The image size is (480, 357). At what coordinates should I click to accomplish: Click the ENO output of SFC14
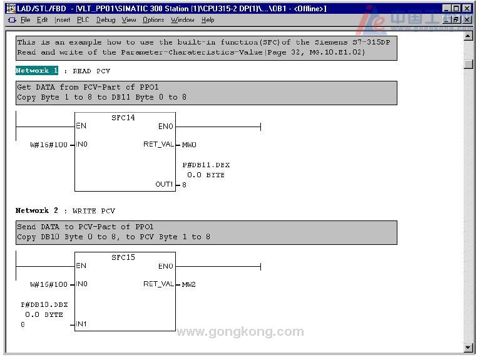click(x=166, y=127)
